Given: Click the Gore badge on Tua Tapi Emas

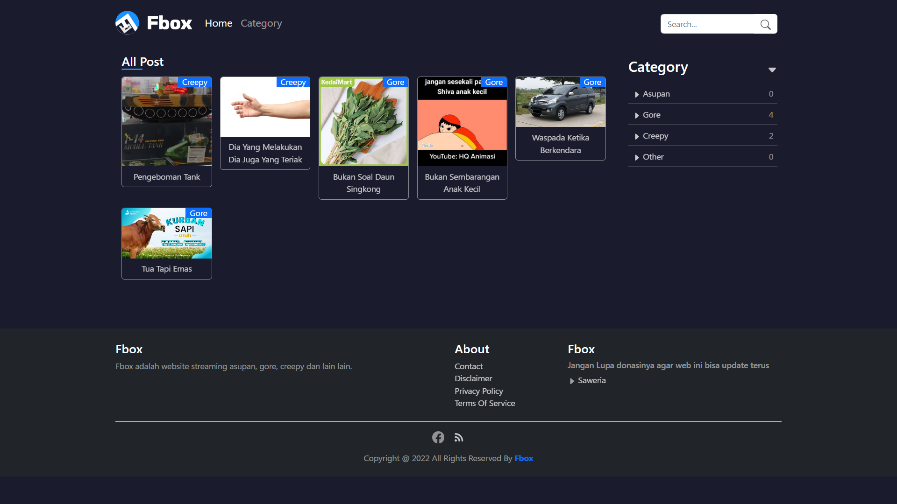Looking at the screenshot, I should click(198, 213).
